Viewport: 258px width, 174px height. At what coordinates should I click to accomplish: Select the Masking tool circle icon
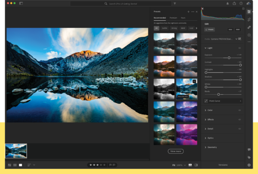tap(249, 35)
